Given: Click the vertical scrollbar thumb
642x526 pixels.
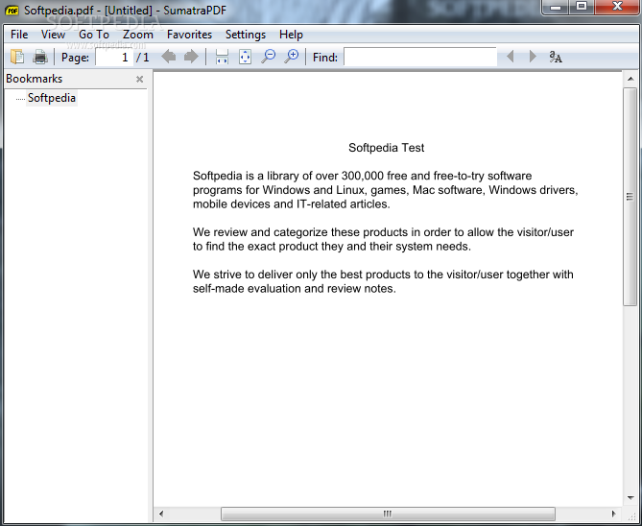Looking at the screenshot, I should 630,197.
